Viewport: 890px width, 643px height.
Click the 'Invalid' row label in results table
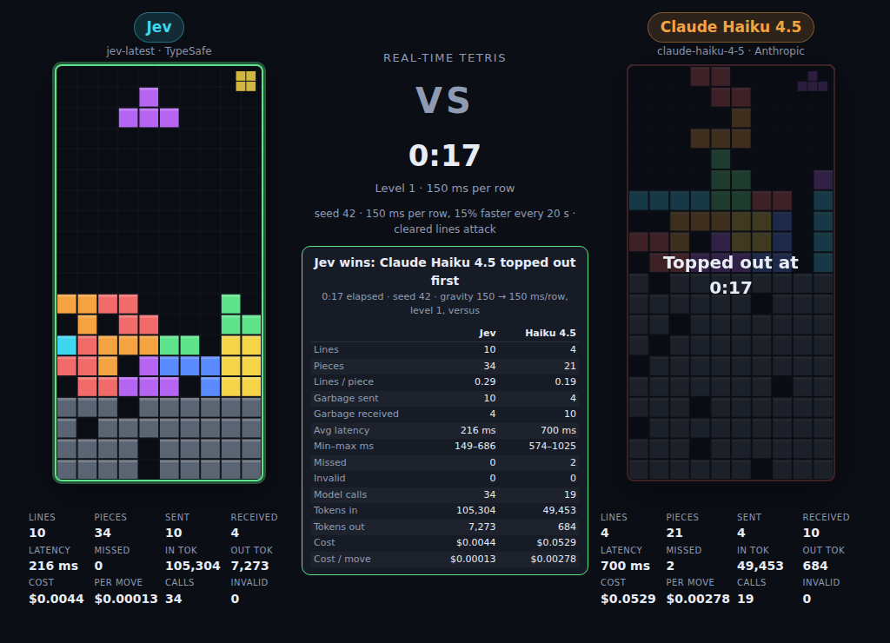329,479
